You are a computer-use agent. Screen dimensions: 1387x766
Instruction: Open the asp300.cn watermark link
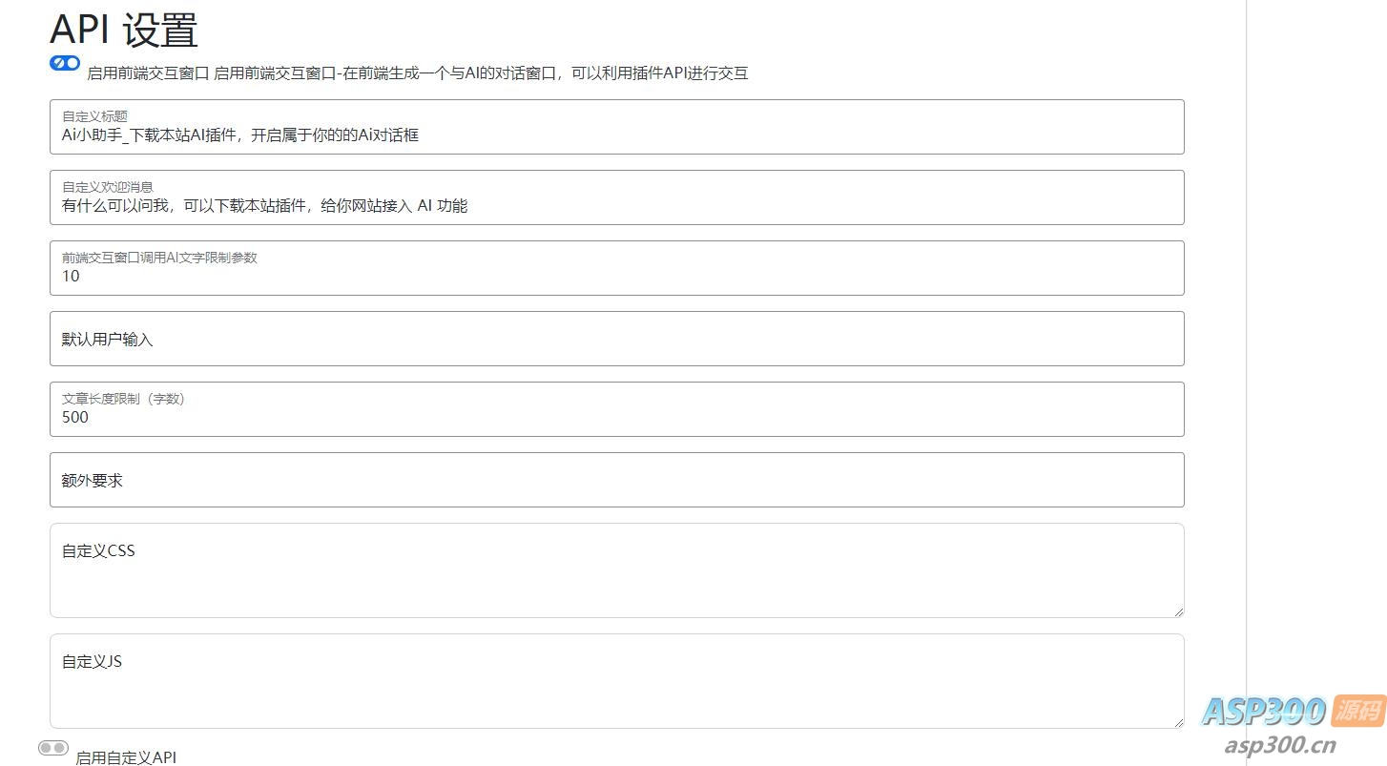[1279, 745]
